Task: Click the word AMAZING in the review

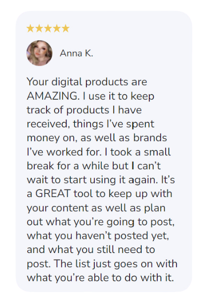Action: [52, 96]
